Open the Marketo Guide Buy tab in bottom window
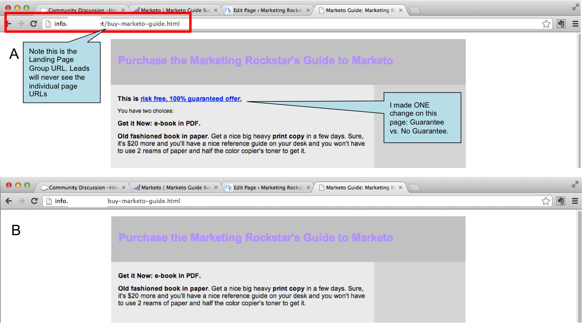Viewport: 582px width, 323px height. point(174,188)
